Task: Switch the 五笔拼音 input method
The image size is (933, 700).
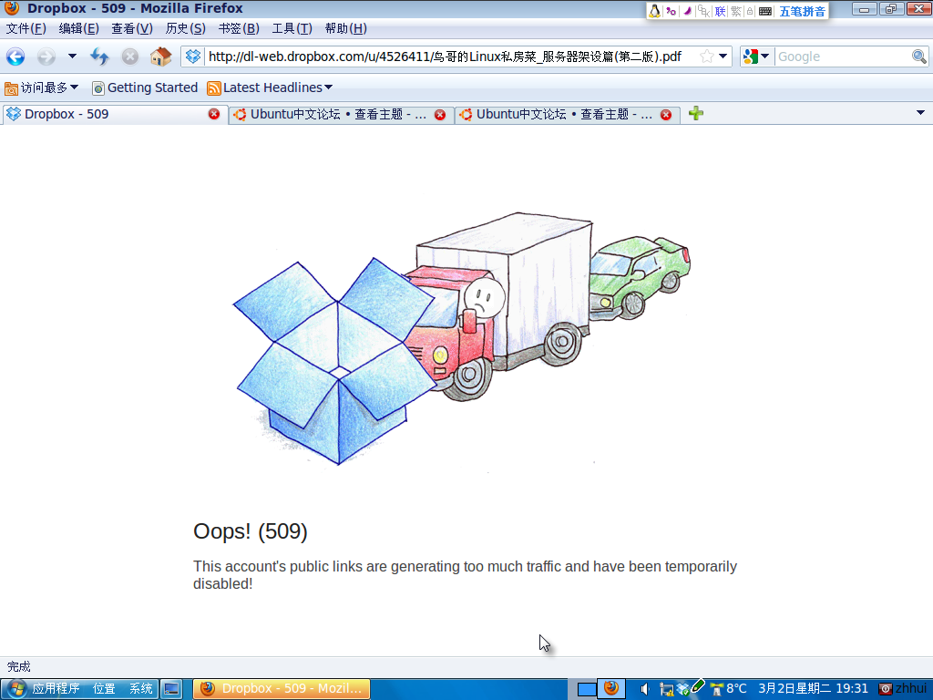Action: (802, 11)
